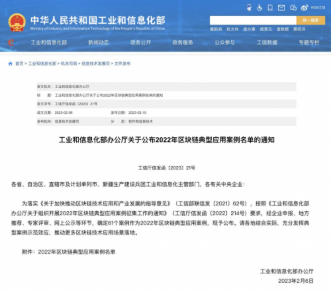Open the 查数据 quick link
Screen dimensions: 331x292
[x=282, y=29]
